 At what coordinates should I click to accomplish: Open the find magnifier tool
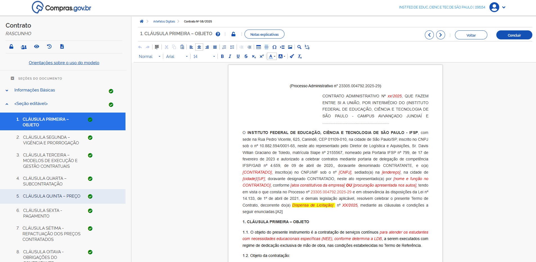299,47
